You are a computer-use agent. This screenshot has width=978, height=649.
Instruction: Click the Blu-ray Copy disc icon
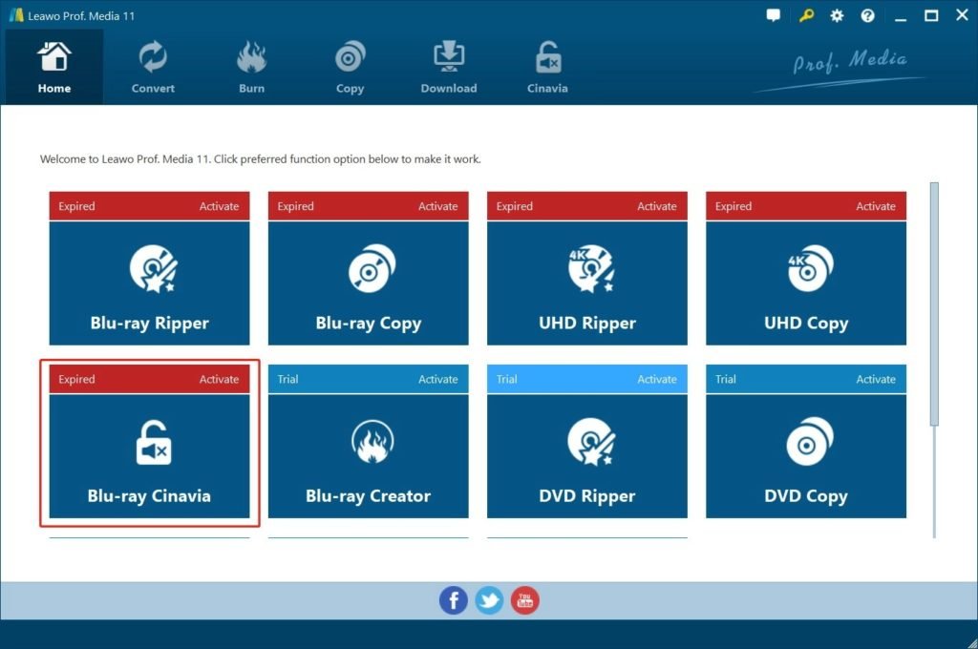pos(372,269)
